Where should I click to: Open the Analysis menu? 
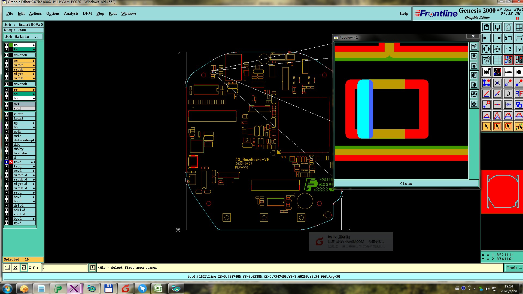pos(71,13)
